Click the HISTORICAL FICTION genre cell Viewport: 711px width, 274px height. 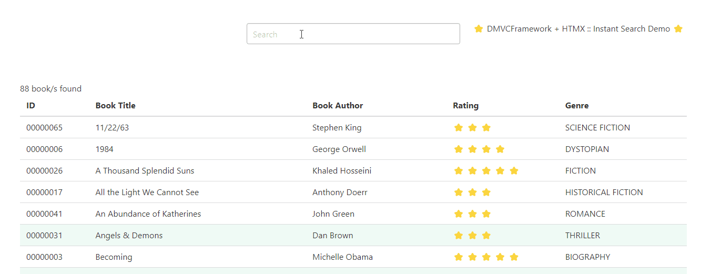click(x=604, y=192)
